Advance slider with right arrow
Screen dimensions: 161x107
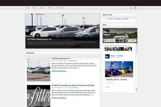tap(97, 30)
